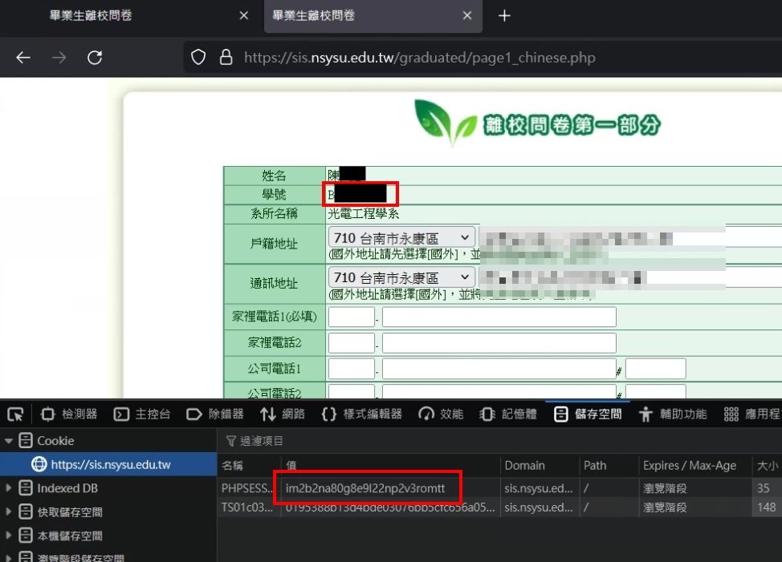Screen dimensions: 782x562
Task: Expand the Indexed DB tree node
Action: point(9,488)
